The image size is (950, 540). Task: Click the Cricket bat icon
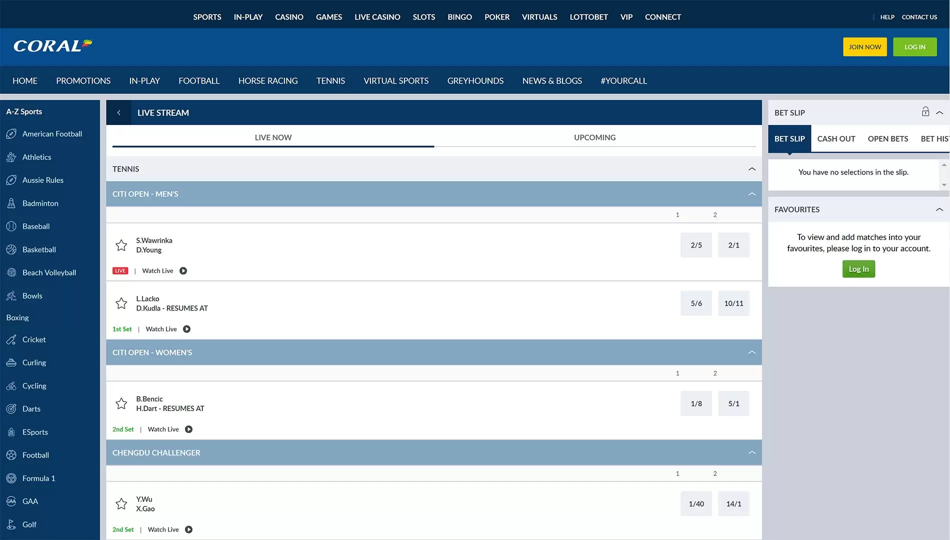pos(11,339)
